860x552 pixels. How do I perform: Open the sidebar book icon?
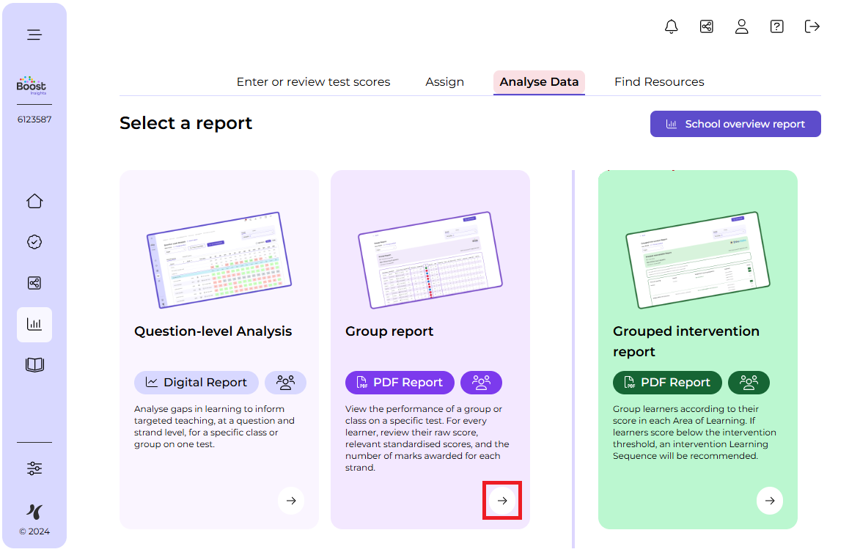(x=34, y=365)
